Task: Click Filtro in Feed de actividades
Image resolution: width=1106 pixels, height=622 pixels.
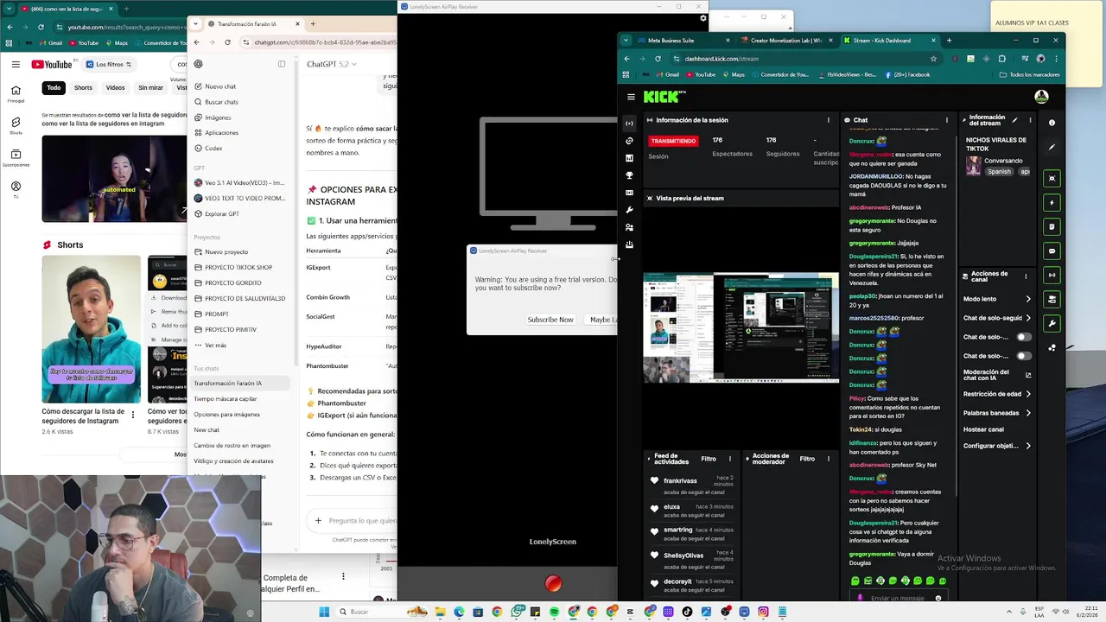Action: click(x=709, y=459)
